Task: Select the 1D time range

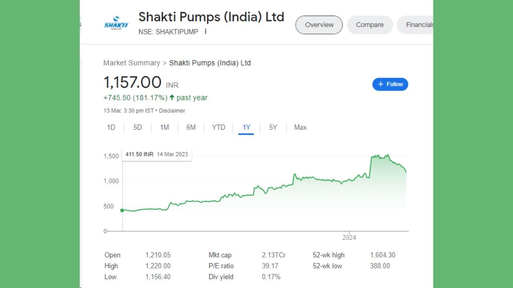Action: [111, 127]
